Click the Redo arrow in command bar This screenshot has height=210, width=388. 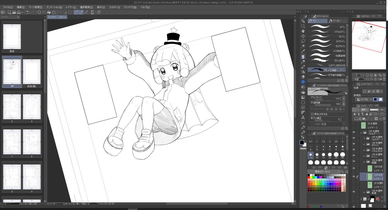33,12
